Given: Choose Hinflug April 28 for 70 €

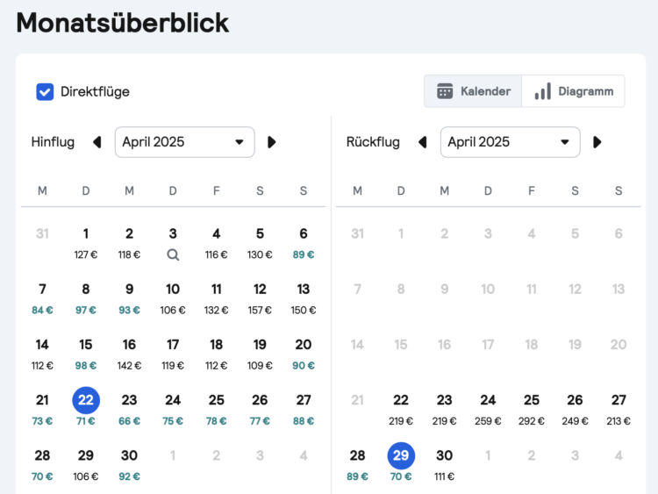Looking at the screenshot, I should point(42,465).
